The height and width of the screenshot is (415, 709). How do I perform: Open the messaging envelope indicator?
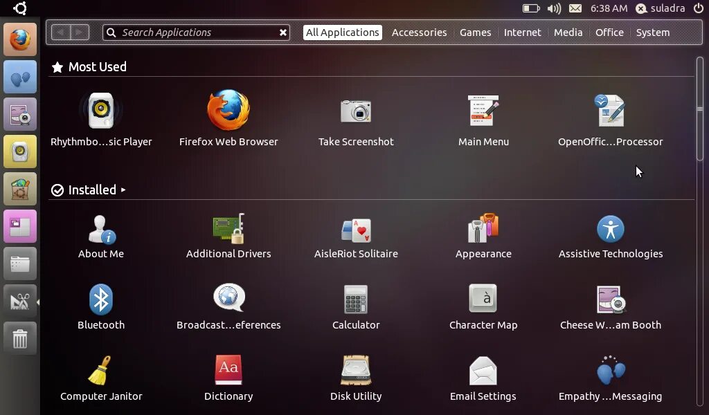pyautogui.click(x=575, y=8)
